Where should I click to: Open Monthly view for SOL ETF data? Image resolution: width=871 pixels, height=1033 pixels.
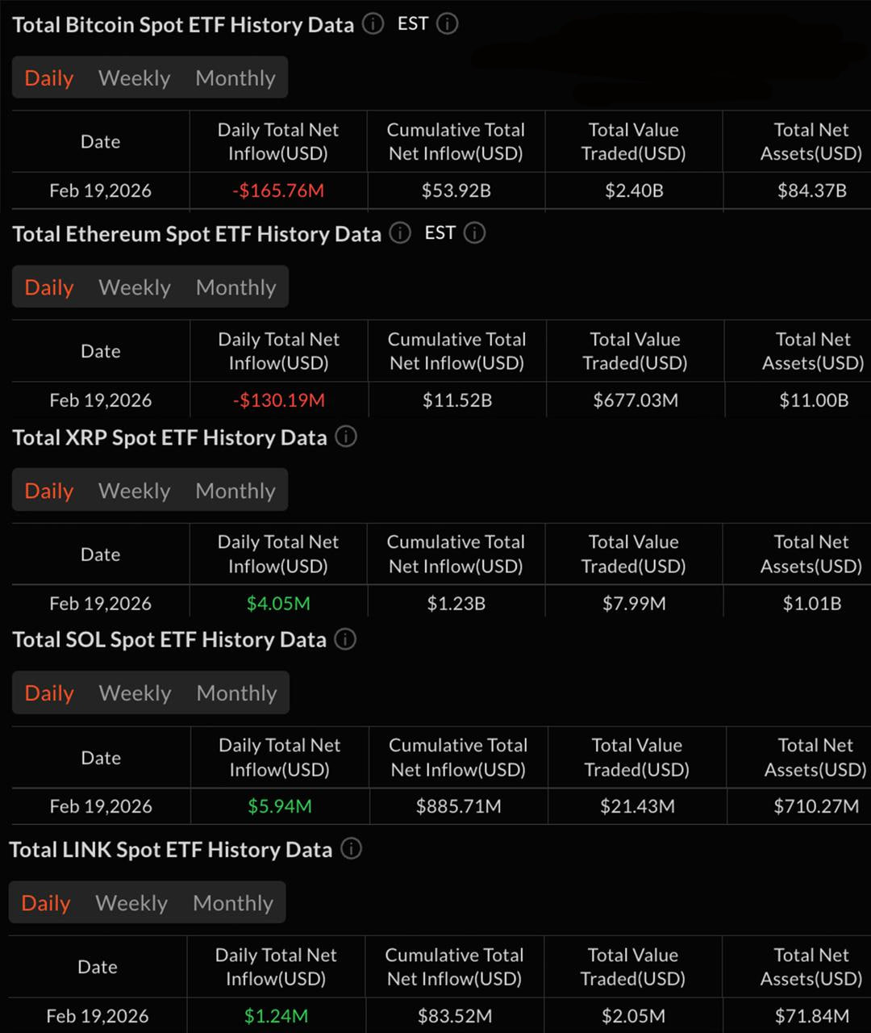(x=236, y=693)
